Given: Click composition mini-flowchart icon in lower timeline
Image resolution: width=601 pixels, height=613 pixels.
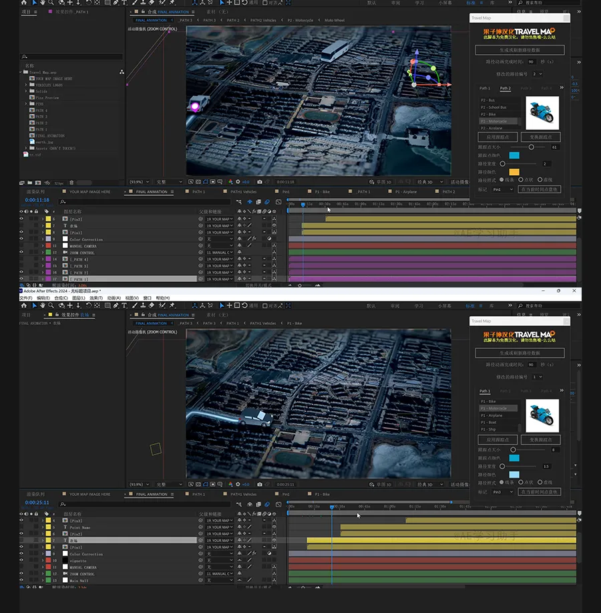Looking at the screenshot, I should 239,504.
